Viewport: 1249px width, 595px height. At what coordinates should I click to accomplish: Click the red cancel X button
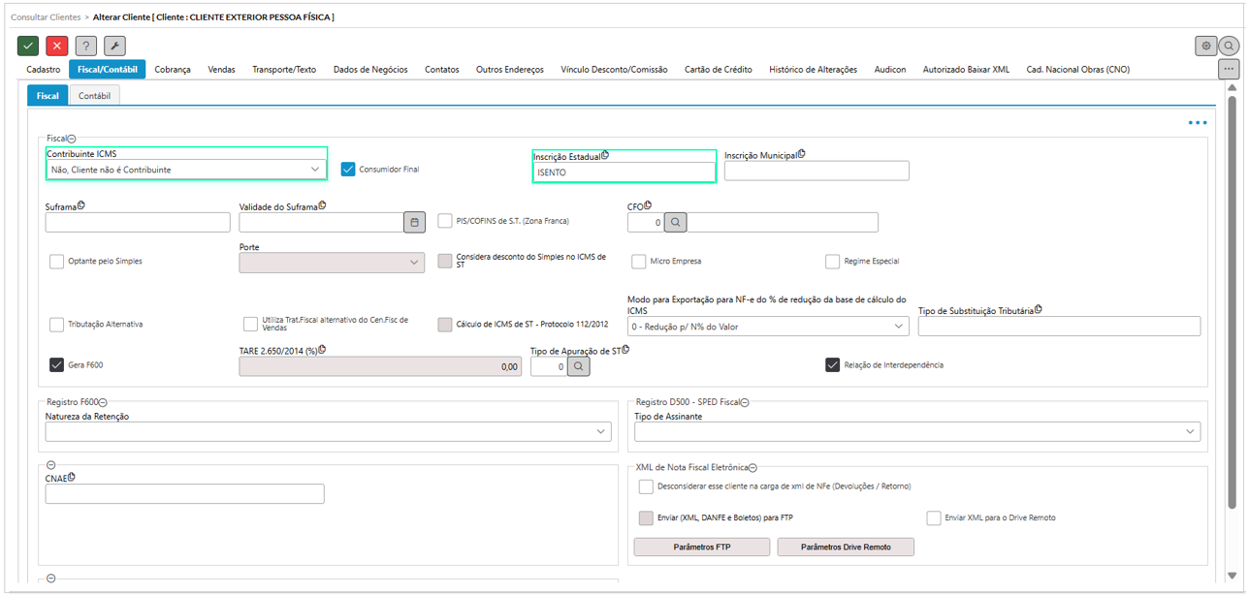click(x=57, y=46)
